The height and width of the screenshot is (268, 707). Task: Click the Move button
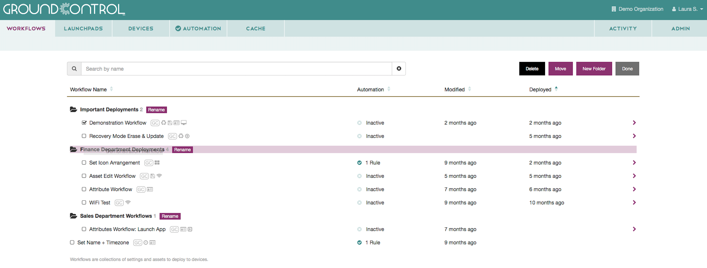click(x=560, y=68)
